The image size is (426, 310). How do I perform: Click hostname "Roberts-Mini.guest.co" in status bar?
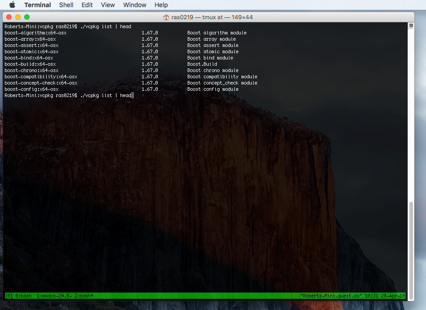[331, 296]
